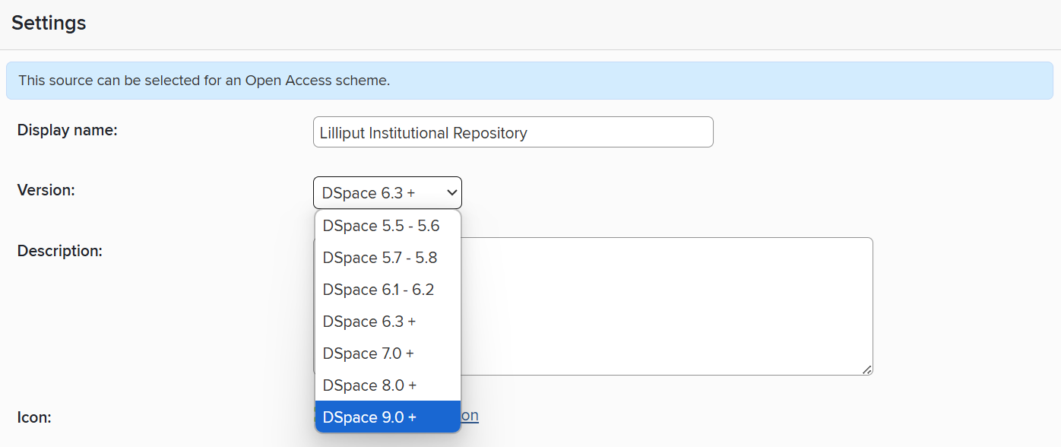Click the 'Lilliput Institutional Repository' text
This screenshot has height=447, width=1061.
pyautogui.click(x=423, y=133)
